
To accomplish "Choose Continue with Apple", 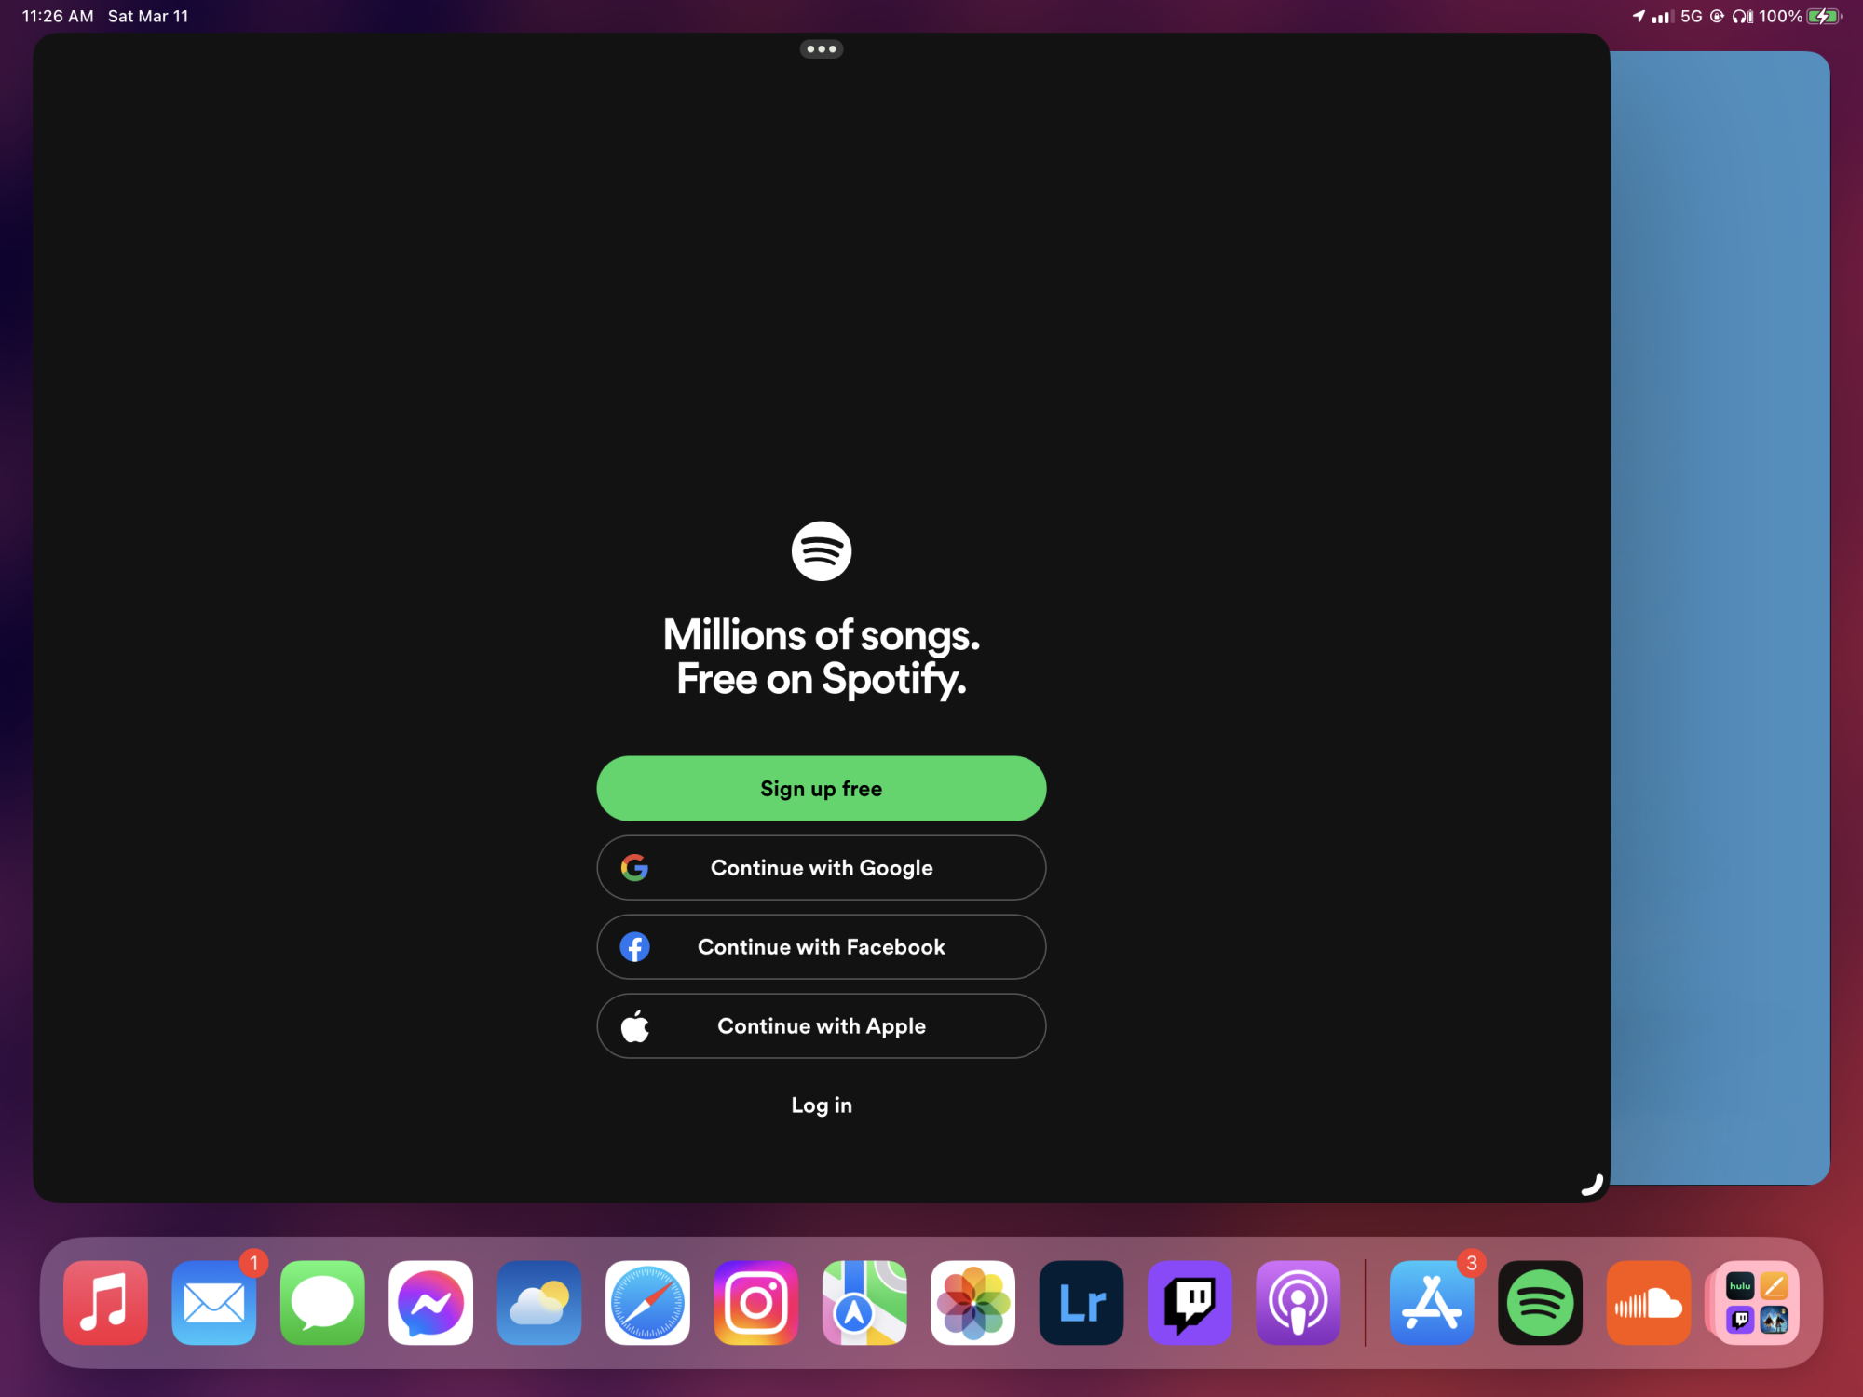I will click(821, 1026).
